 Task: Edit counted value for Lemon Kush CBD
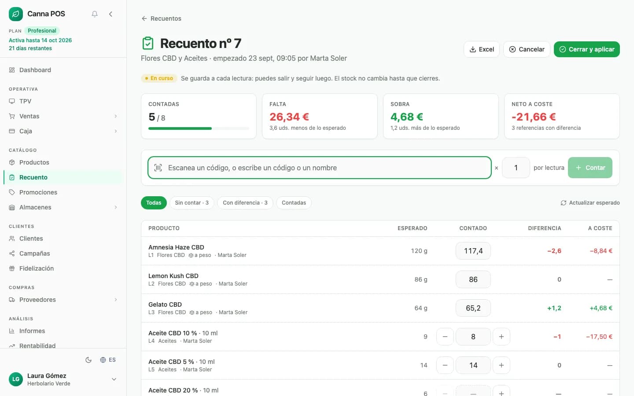coord(473,279)
